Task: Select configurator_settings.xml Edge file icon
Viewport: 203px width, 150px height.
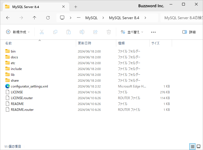Action: pos(8,86)
